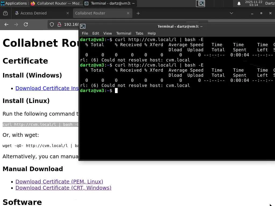Open the Terminal View menu
The width and height of the screenshot is (275, 206).
tap(107, 33)
